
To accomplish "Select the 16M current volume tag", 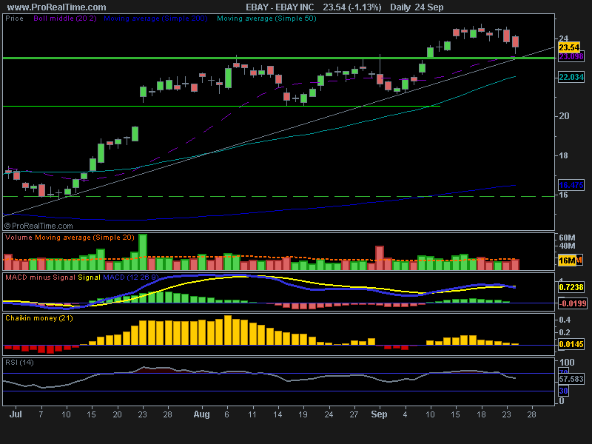I will pos(568,260).
